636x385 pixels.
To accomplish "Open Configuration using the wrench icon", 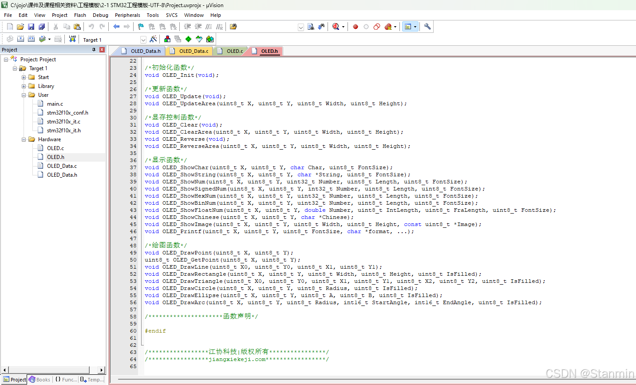I will click(x=427, y=27).
